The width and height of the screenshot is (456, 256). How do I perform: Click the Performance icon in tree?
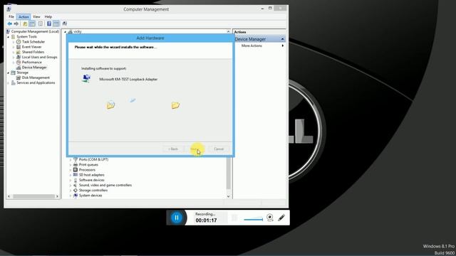[x=19, y=63]
